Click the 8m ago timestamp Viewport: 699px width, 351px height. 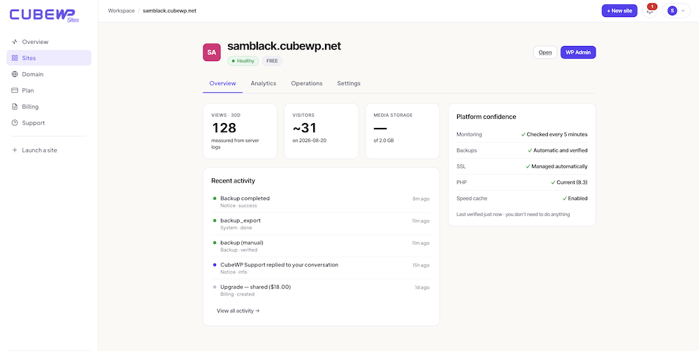pos(421,199)
